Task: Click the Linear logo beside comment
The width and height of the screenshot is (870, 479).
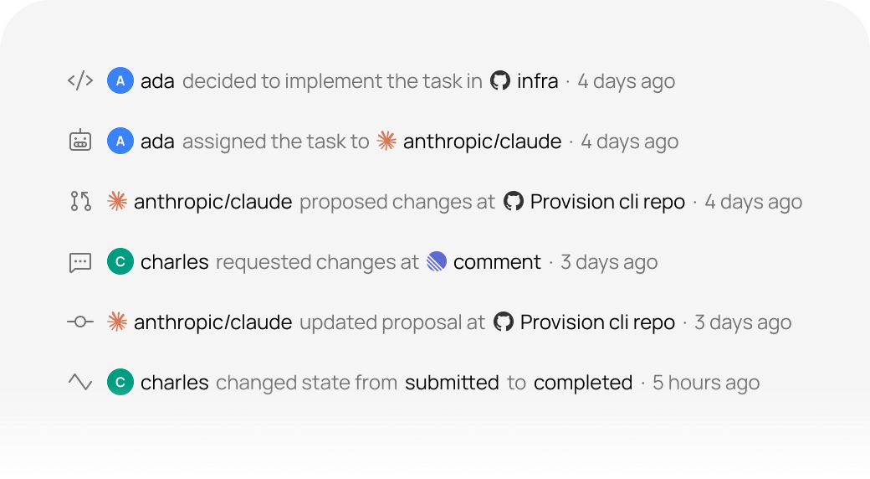Action: tap(437, 261)
